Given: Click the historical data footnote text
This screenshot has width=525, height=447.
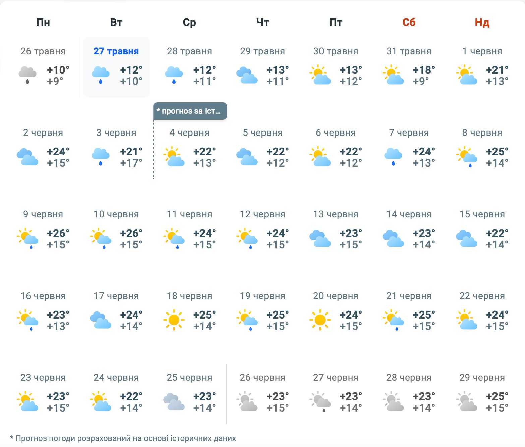Looking at the screenshot, I should pyautogui.click(x=123, y=438).
